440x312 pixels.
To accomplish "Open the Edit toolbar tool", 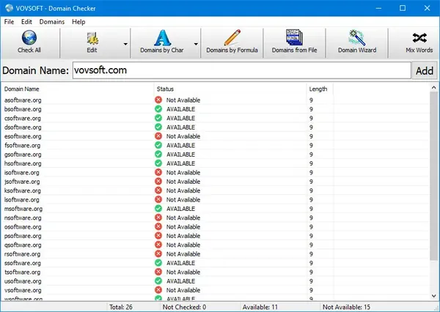I will [x=92, y=42].
